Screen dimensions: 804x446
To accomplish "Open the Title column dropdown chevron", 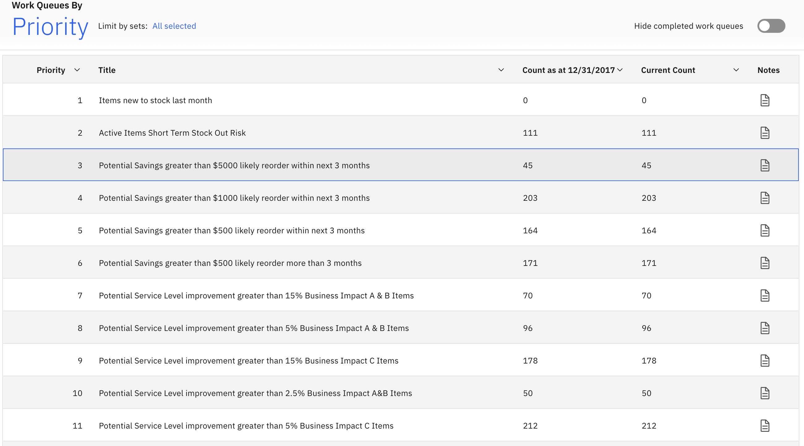I will (x=501, y=70).
